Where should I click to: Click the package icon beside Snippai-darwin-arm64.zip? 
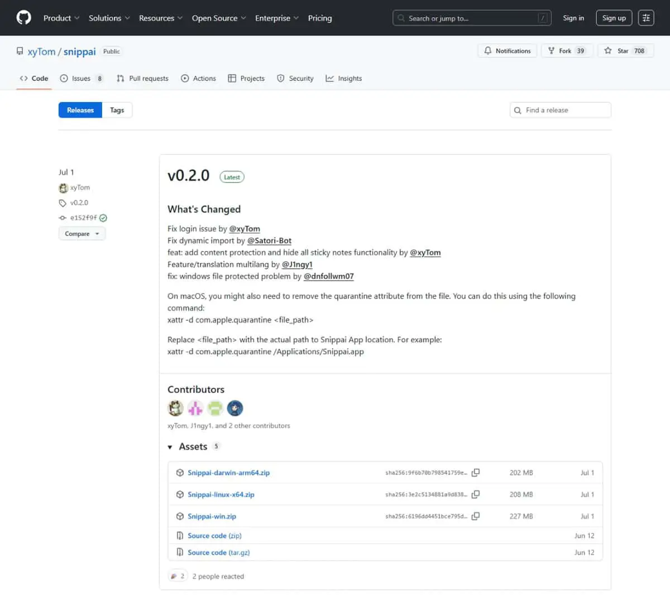pyautogui.click(x=180, y=473)
